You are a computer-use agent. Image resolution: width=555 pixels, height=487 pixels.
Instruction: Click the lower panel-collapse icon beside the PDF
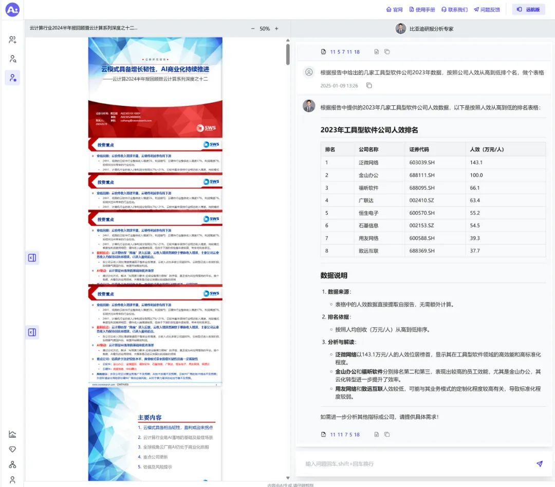tap(32, 332)
